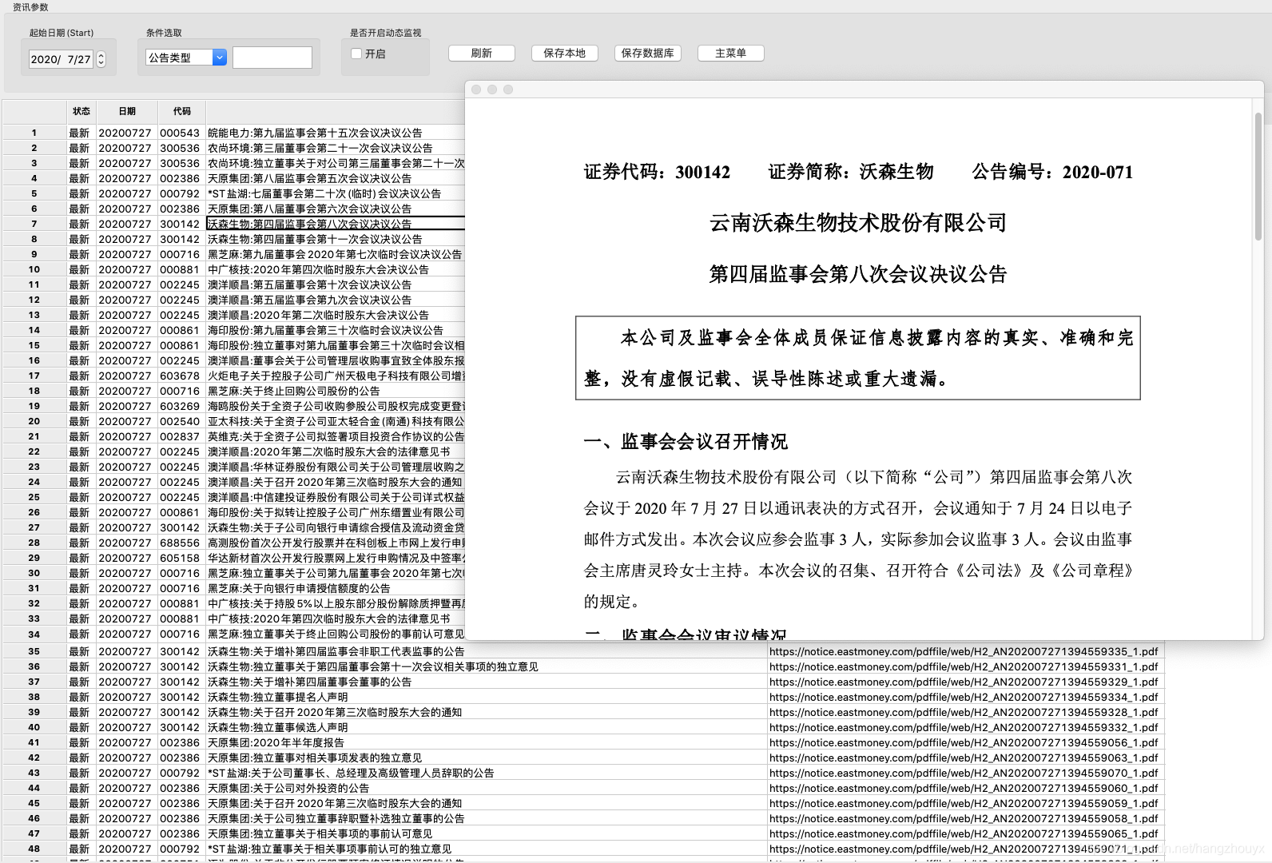The width and height of the screenshot is (1272, 863).
Task: Open the 公告类型 condition dropdown
Action: (x=186, y=58)
